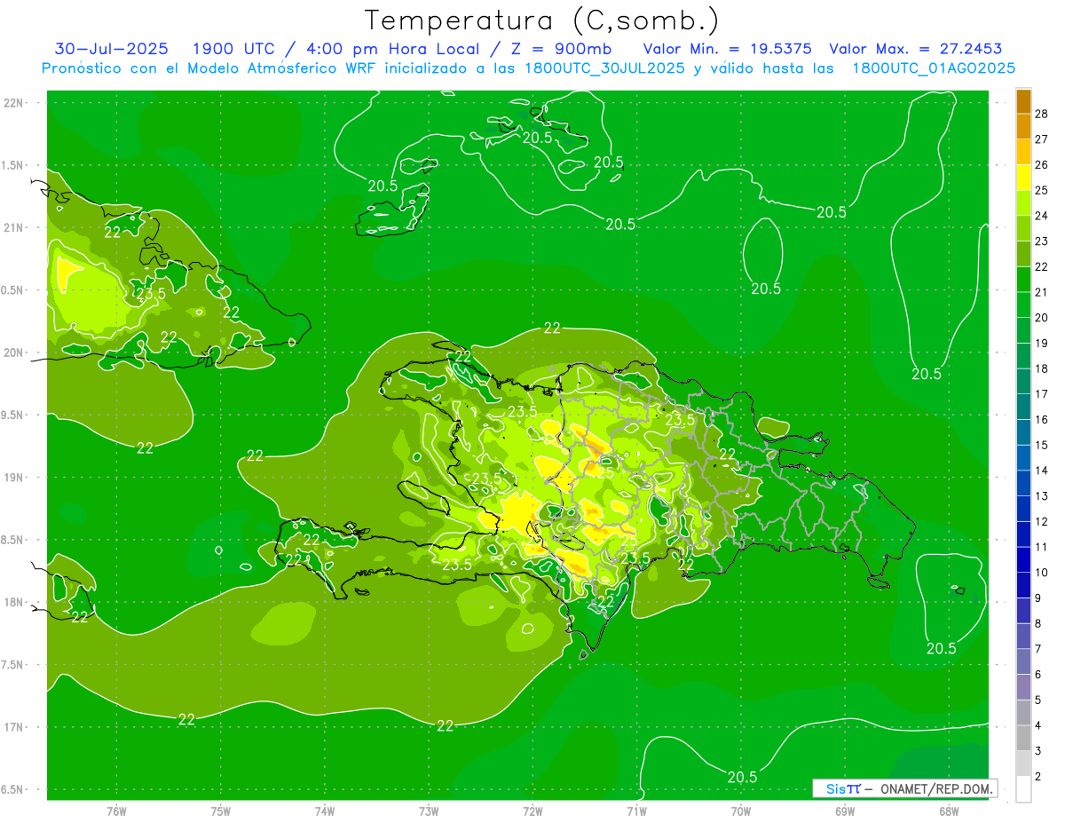This screenshot has height=823, width=1065.
Task: Click the "8" legend scale value
Action: (x=1038, y=624)
